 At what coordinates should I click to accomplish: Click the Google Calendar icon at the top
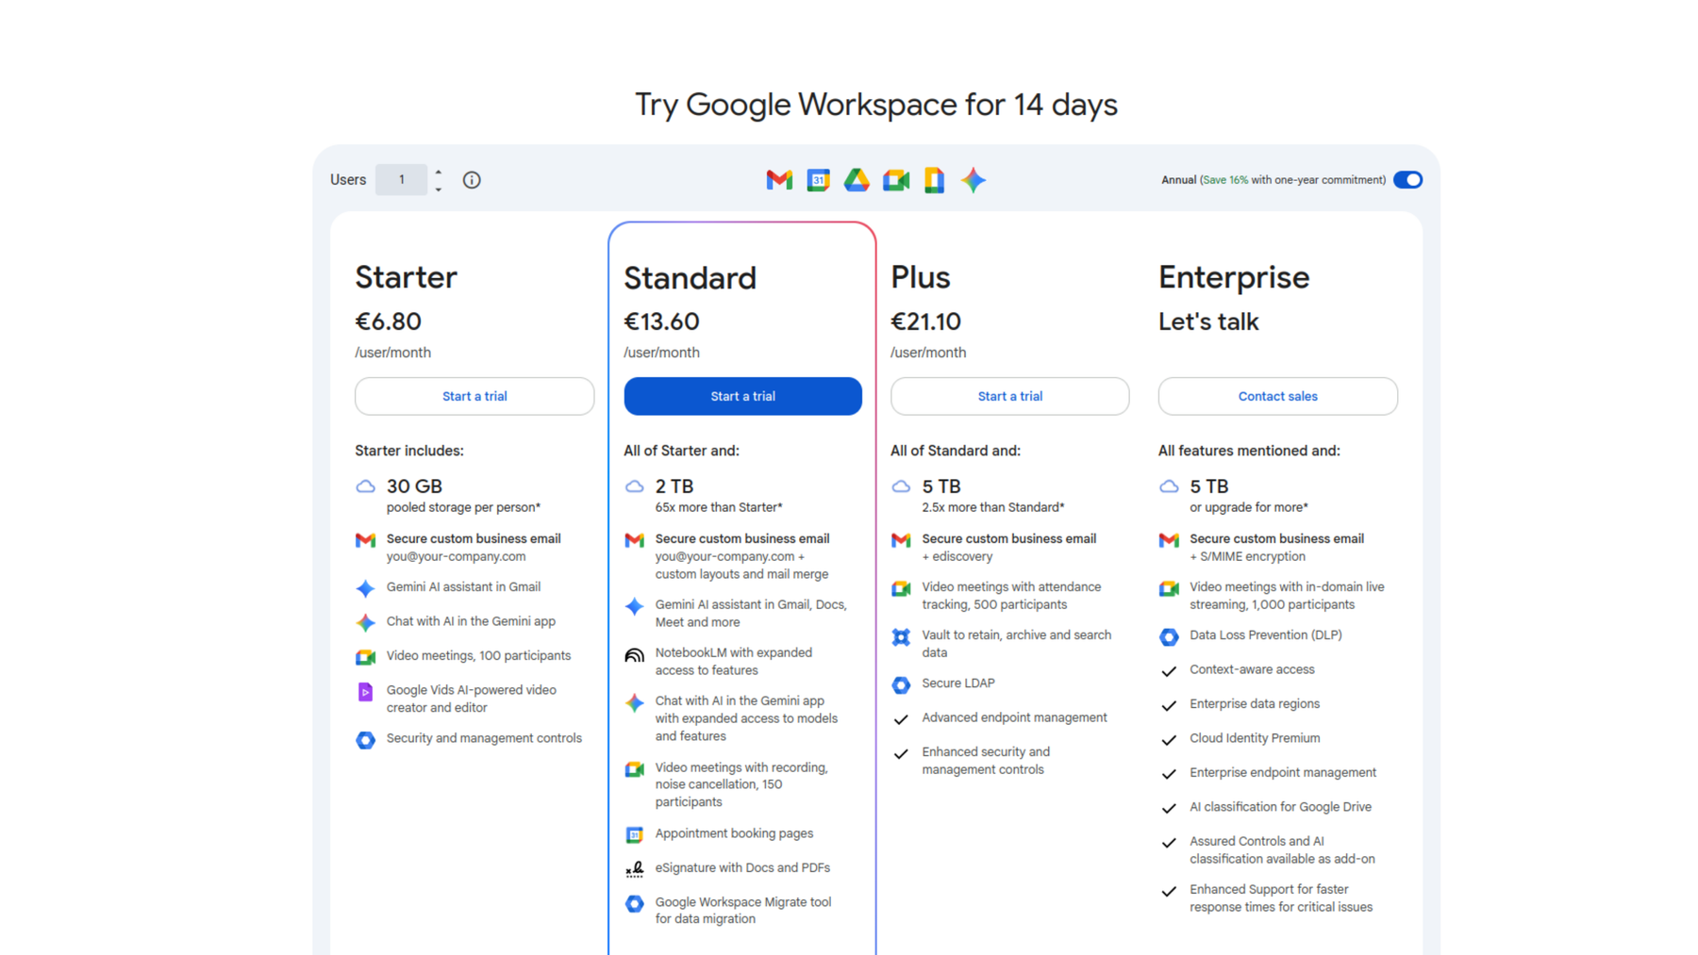point(817,179)
